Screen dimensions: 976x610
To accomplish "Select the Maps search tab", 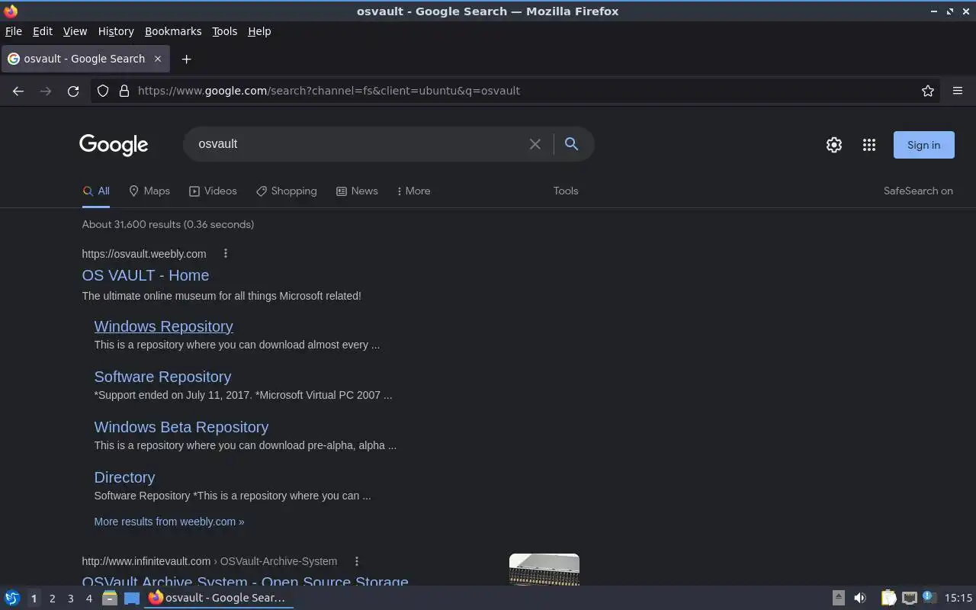I will click(x=149, y=191).
